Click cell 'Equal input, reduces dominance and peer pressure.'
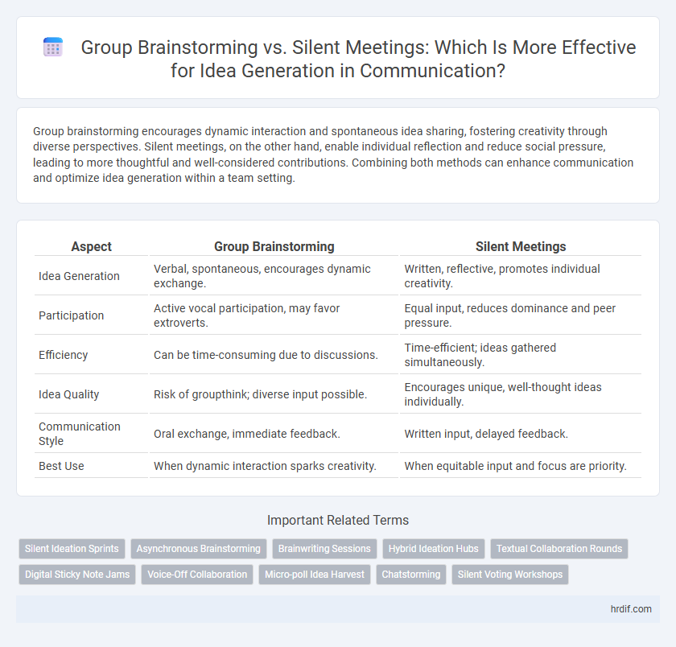Screen dimensions: 676x647 click(521, 315)
